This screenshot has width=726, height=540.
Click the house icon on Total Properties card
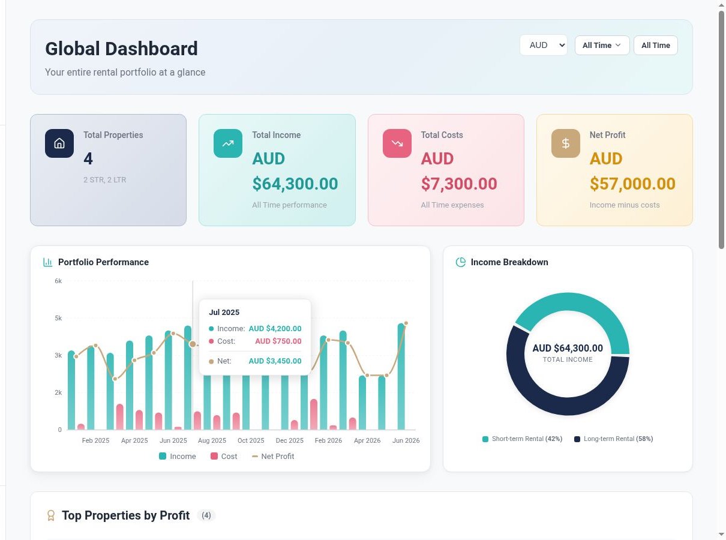pos(59,143)
